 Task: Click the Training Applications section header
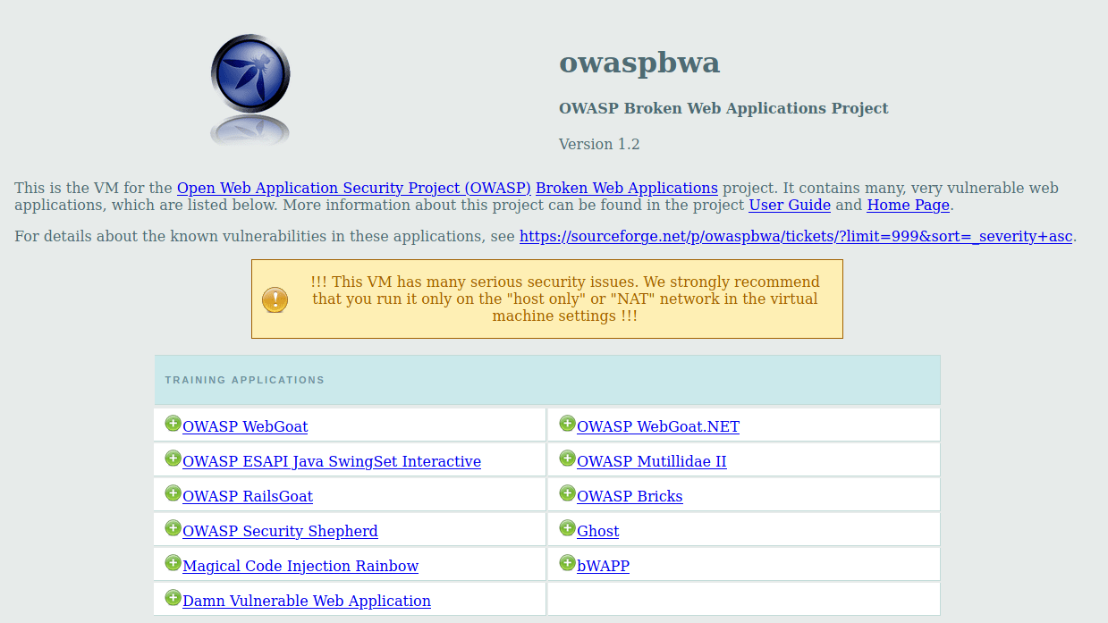(547, 380)
